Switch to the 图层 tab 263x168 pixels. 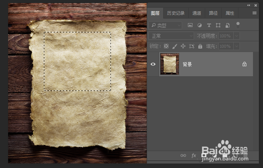click(155, 13)
